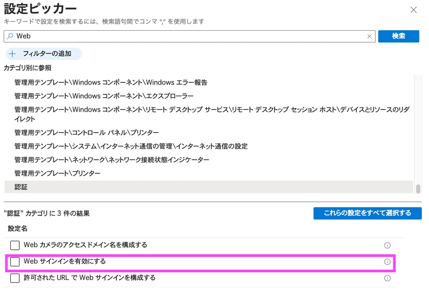
Task: Open the エクスプローラー category
Action: [x=104, y=96]
